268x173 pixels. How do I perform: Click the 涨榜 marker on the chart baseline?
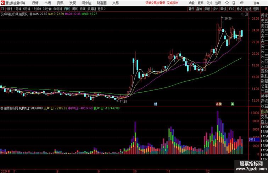[x=219, y=104]
